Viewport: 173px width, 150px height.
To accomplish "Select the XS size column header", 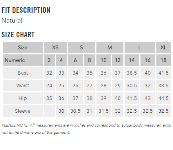I will [56, 47].
